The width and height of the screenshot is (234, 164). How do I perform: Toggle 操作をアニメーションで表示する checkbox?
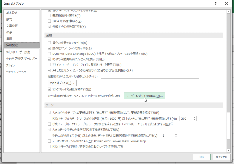(49, 48)
